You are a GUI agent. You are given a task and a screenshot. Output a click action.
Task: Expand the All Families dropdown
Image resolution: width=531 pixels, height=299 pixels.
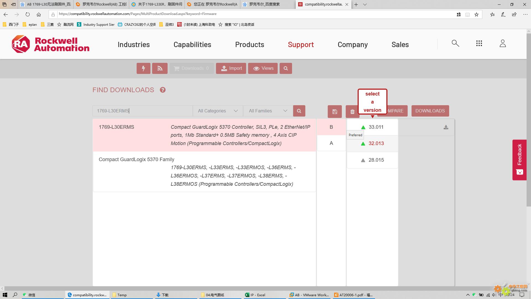[268, 111]
